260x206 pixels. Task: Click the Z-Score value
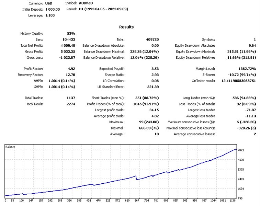pos(242,75)
